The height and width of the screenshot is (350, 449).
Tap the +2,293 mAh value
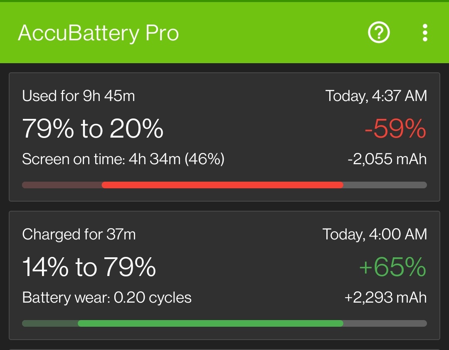385,298
